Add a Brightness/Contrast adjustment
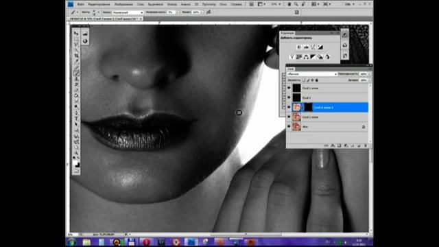The width and height of the screenshot is (439, 247). coord(299,47)
